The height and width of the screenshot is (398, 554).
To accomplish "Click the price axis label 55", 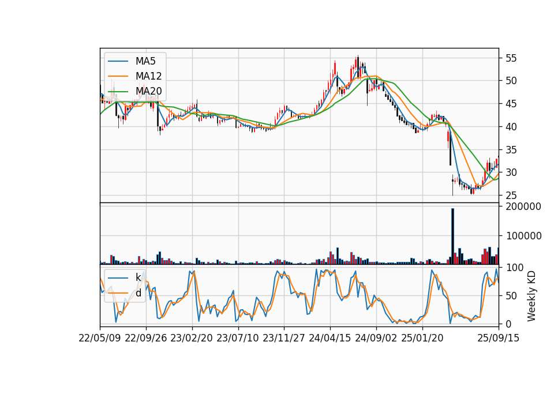I will click(x=511, y=58).
